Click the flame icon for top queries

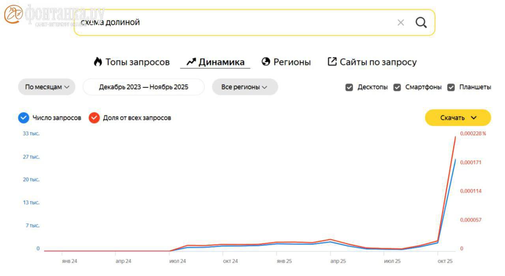pyautogui.click(x=98, y=62)
